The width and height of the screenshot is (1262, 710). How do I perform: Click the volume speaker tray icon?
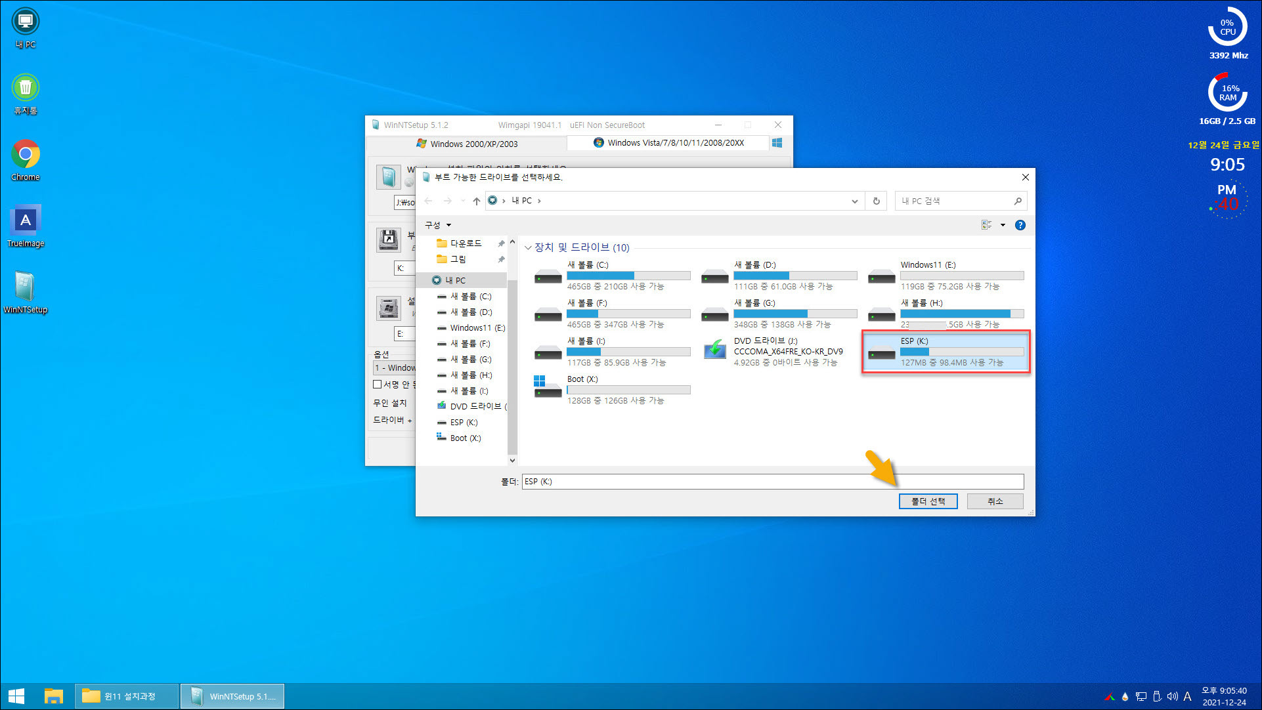(1172, 696)
